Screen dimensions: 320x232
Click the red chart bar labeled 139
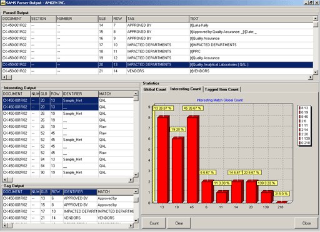pyautogui.click(x=266, y=197)
